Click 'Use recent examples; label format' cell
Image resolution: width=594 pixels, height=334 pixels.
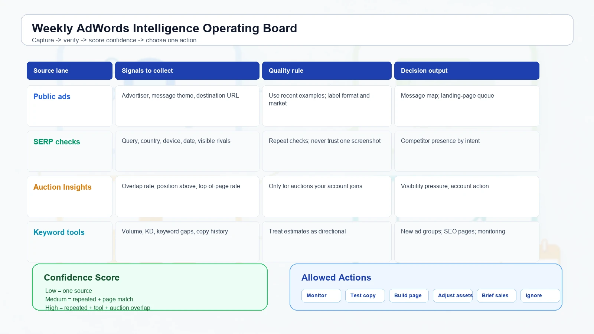click(x=327, y=106)
